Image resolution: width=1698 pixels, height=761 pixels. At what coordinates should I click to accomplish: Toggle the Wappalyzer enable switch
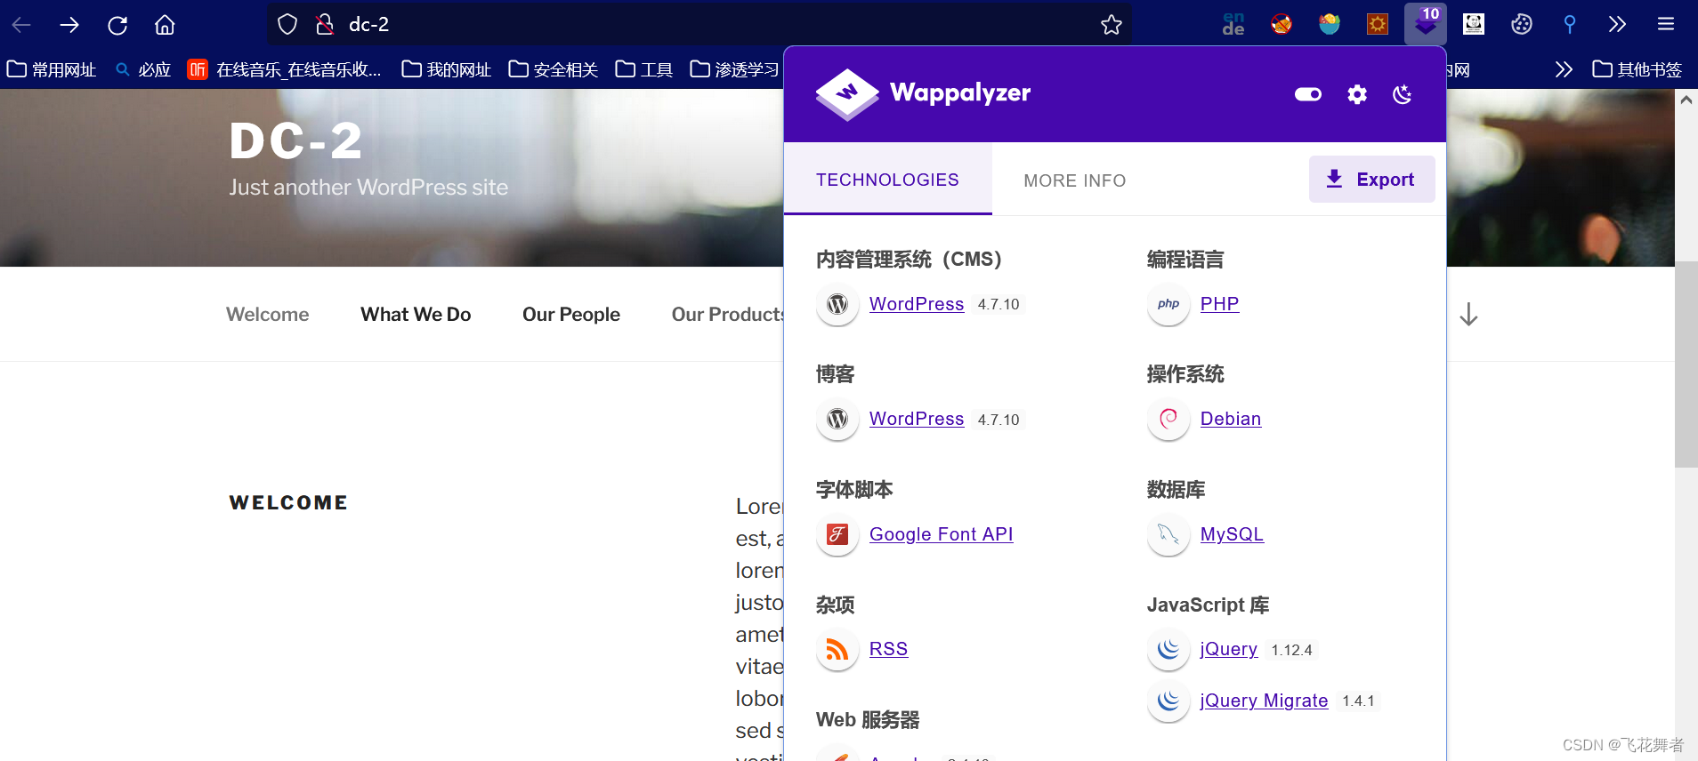tap(1308, 94)
